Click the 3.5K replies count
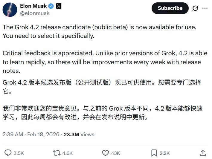The image size is (212, 159). pyautogui.click(x=19, y=153)
